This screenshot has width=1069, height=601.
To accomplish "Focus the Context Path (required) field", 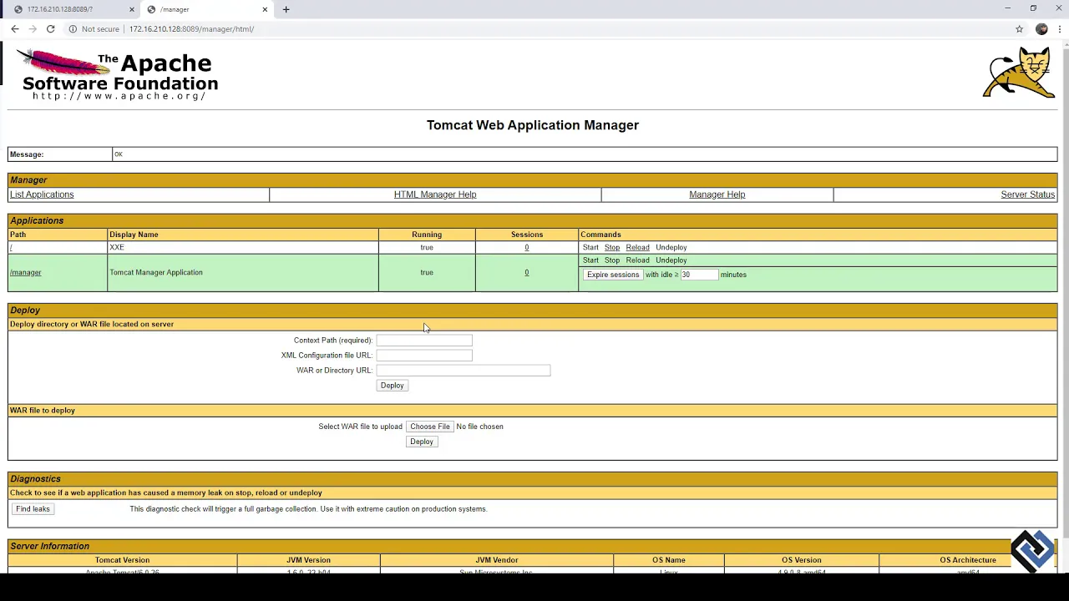I will (x=424, y=340).
